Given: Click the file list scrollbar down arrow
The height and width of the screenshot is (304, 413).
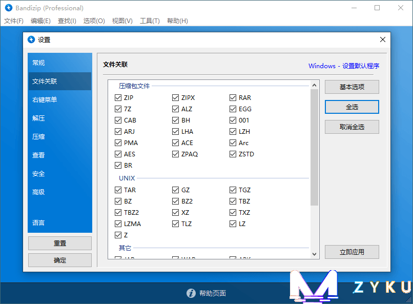Looking at the screenshot, I should (x=314, y=254).
